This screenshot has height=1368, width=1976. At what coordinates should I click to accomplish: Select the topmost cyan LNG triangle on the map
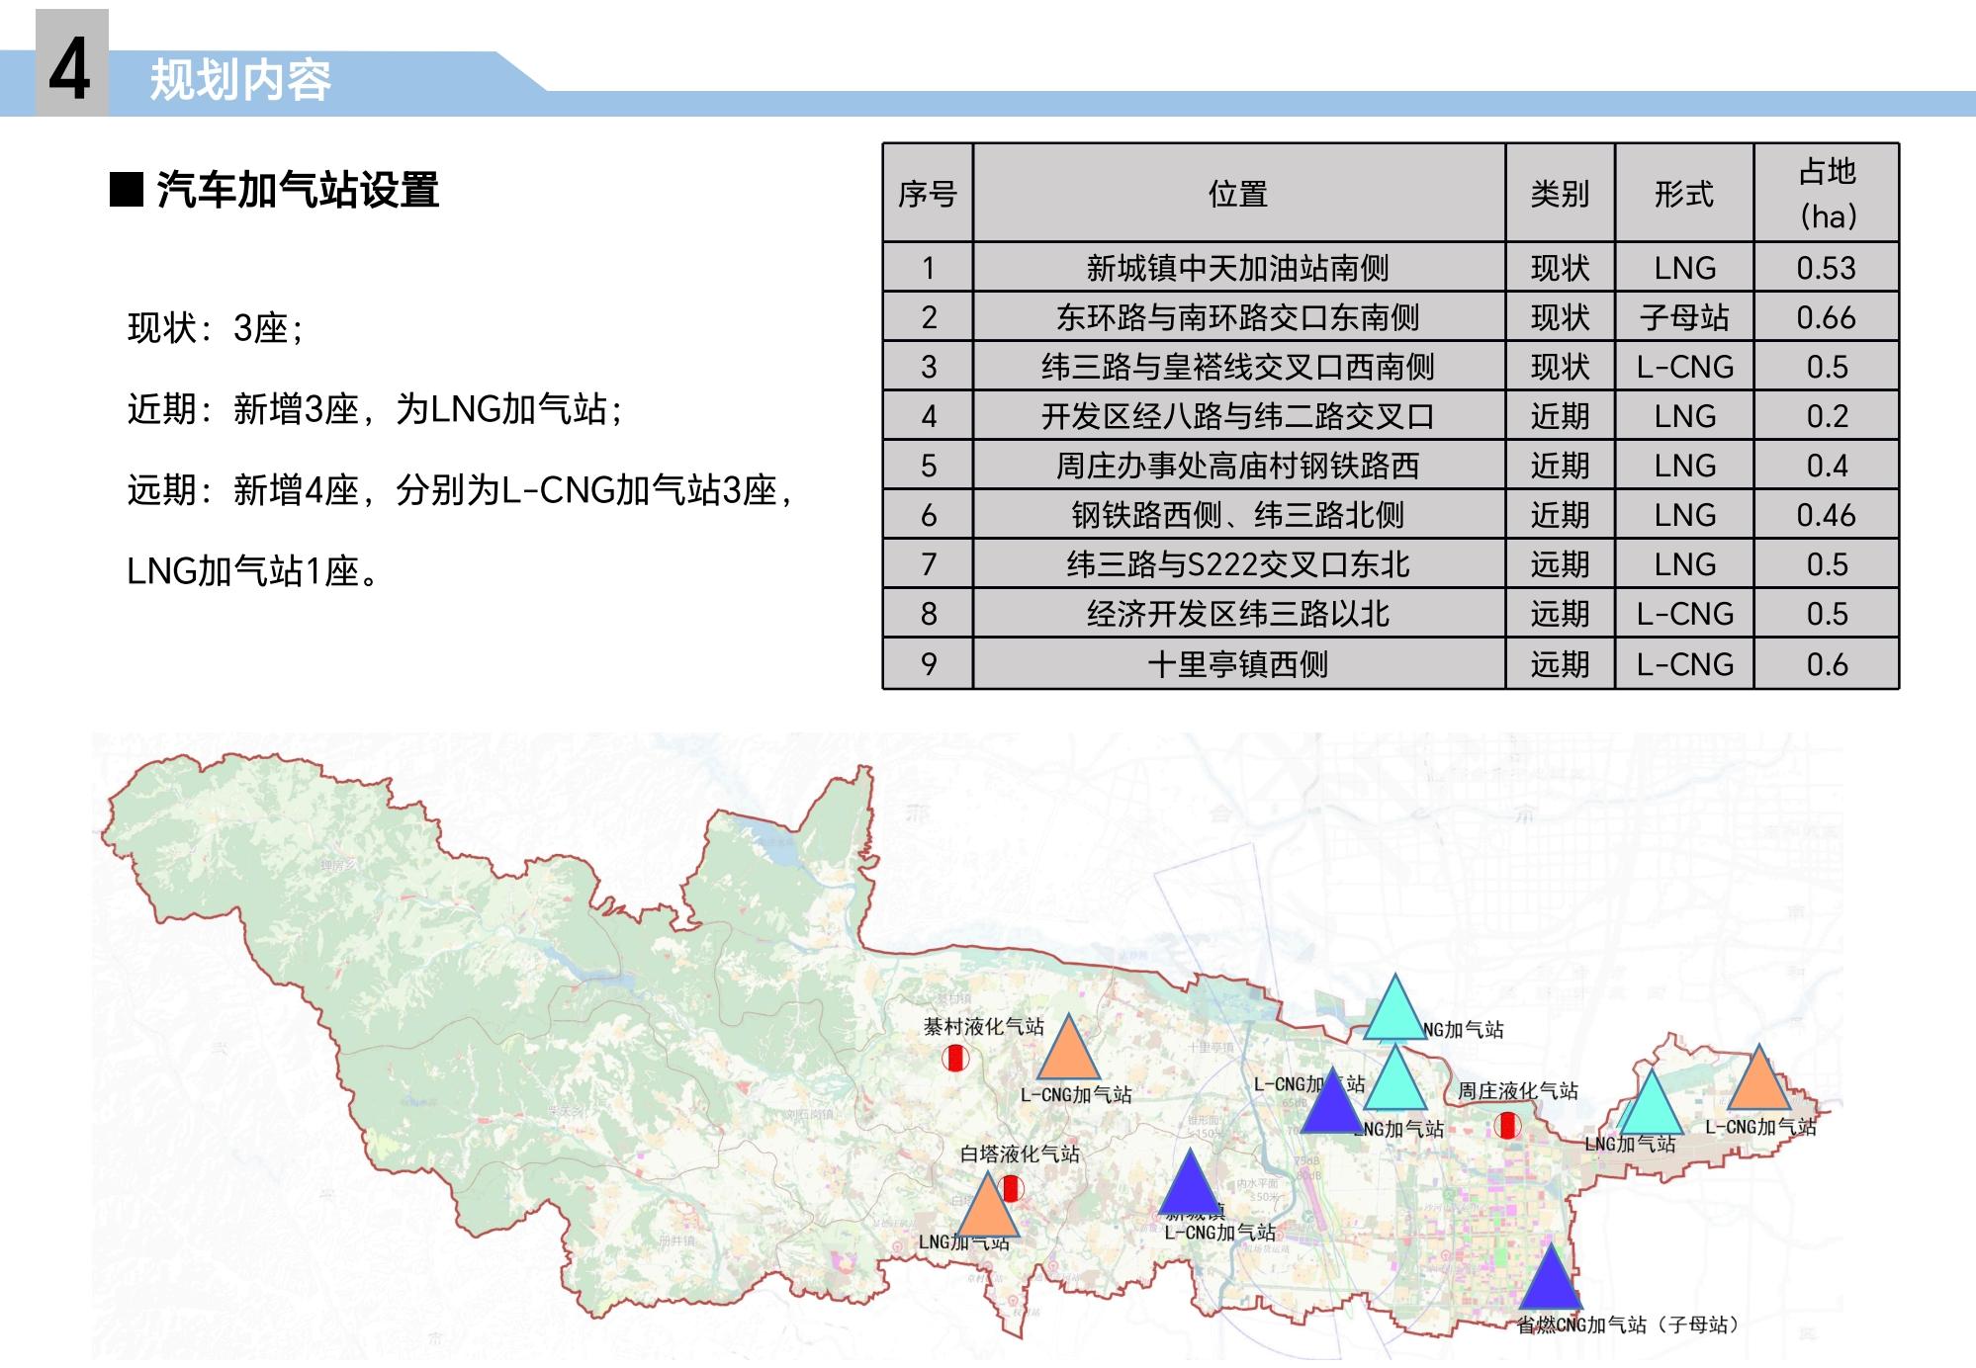[1395, 1007]
